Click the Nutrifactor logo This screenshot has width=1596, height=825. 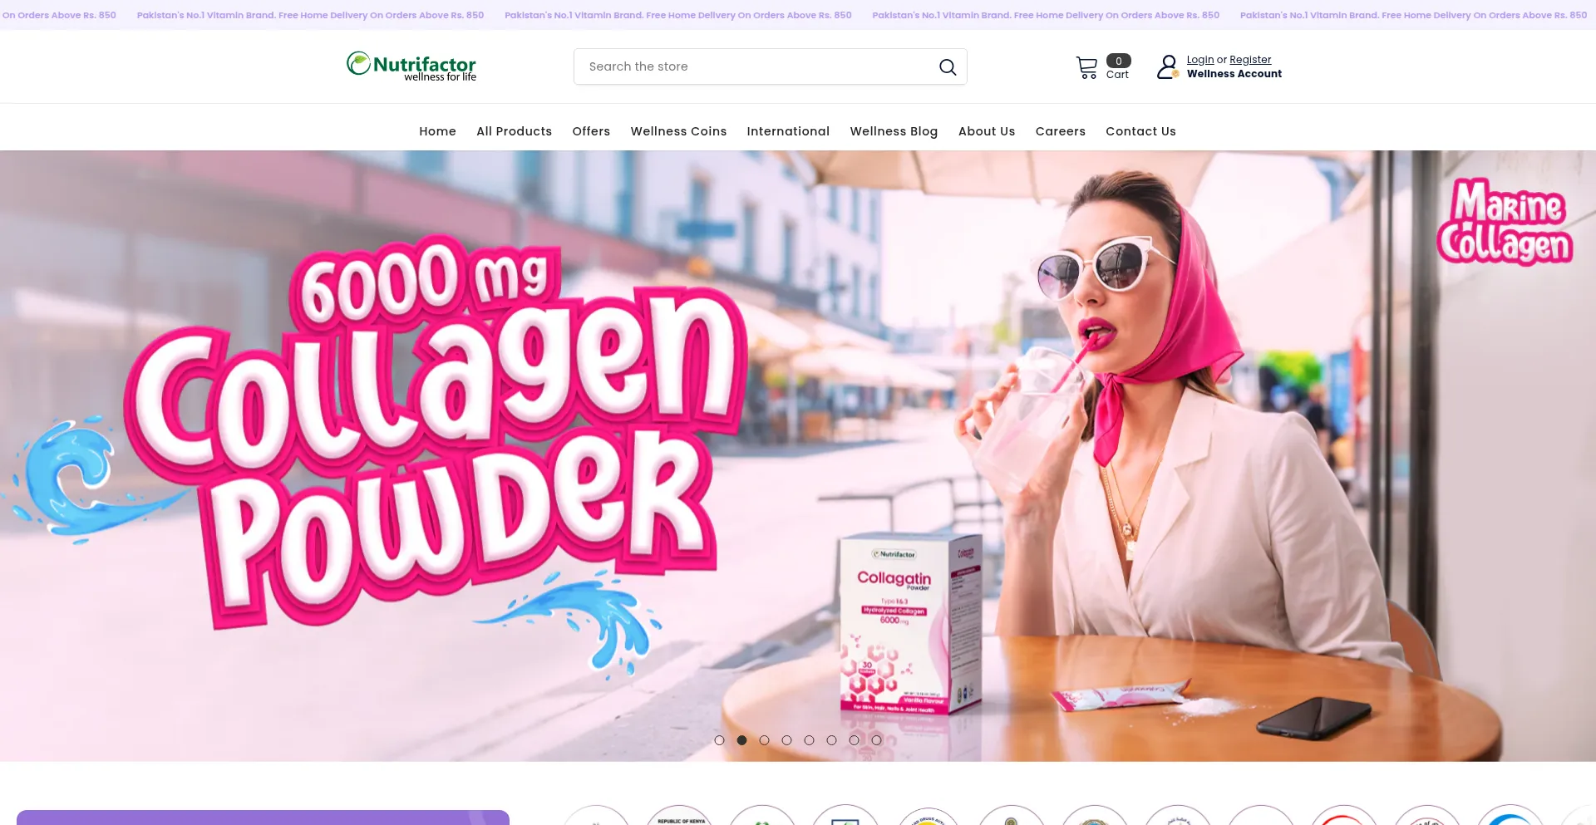[x=411, y=66]
